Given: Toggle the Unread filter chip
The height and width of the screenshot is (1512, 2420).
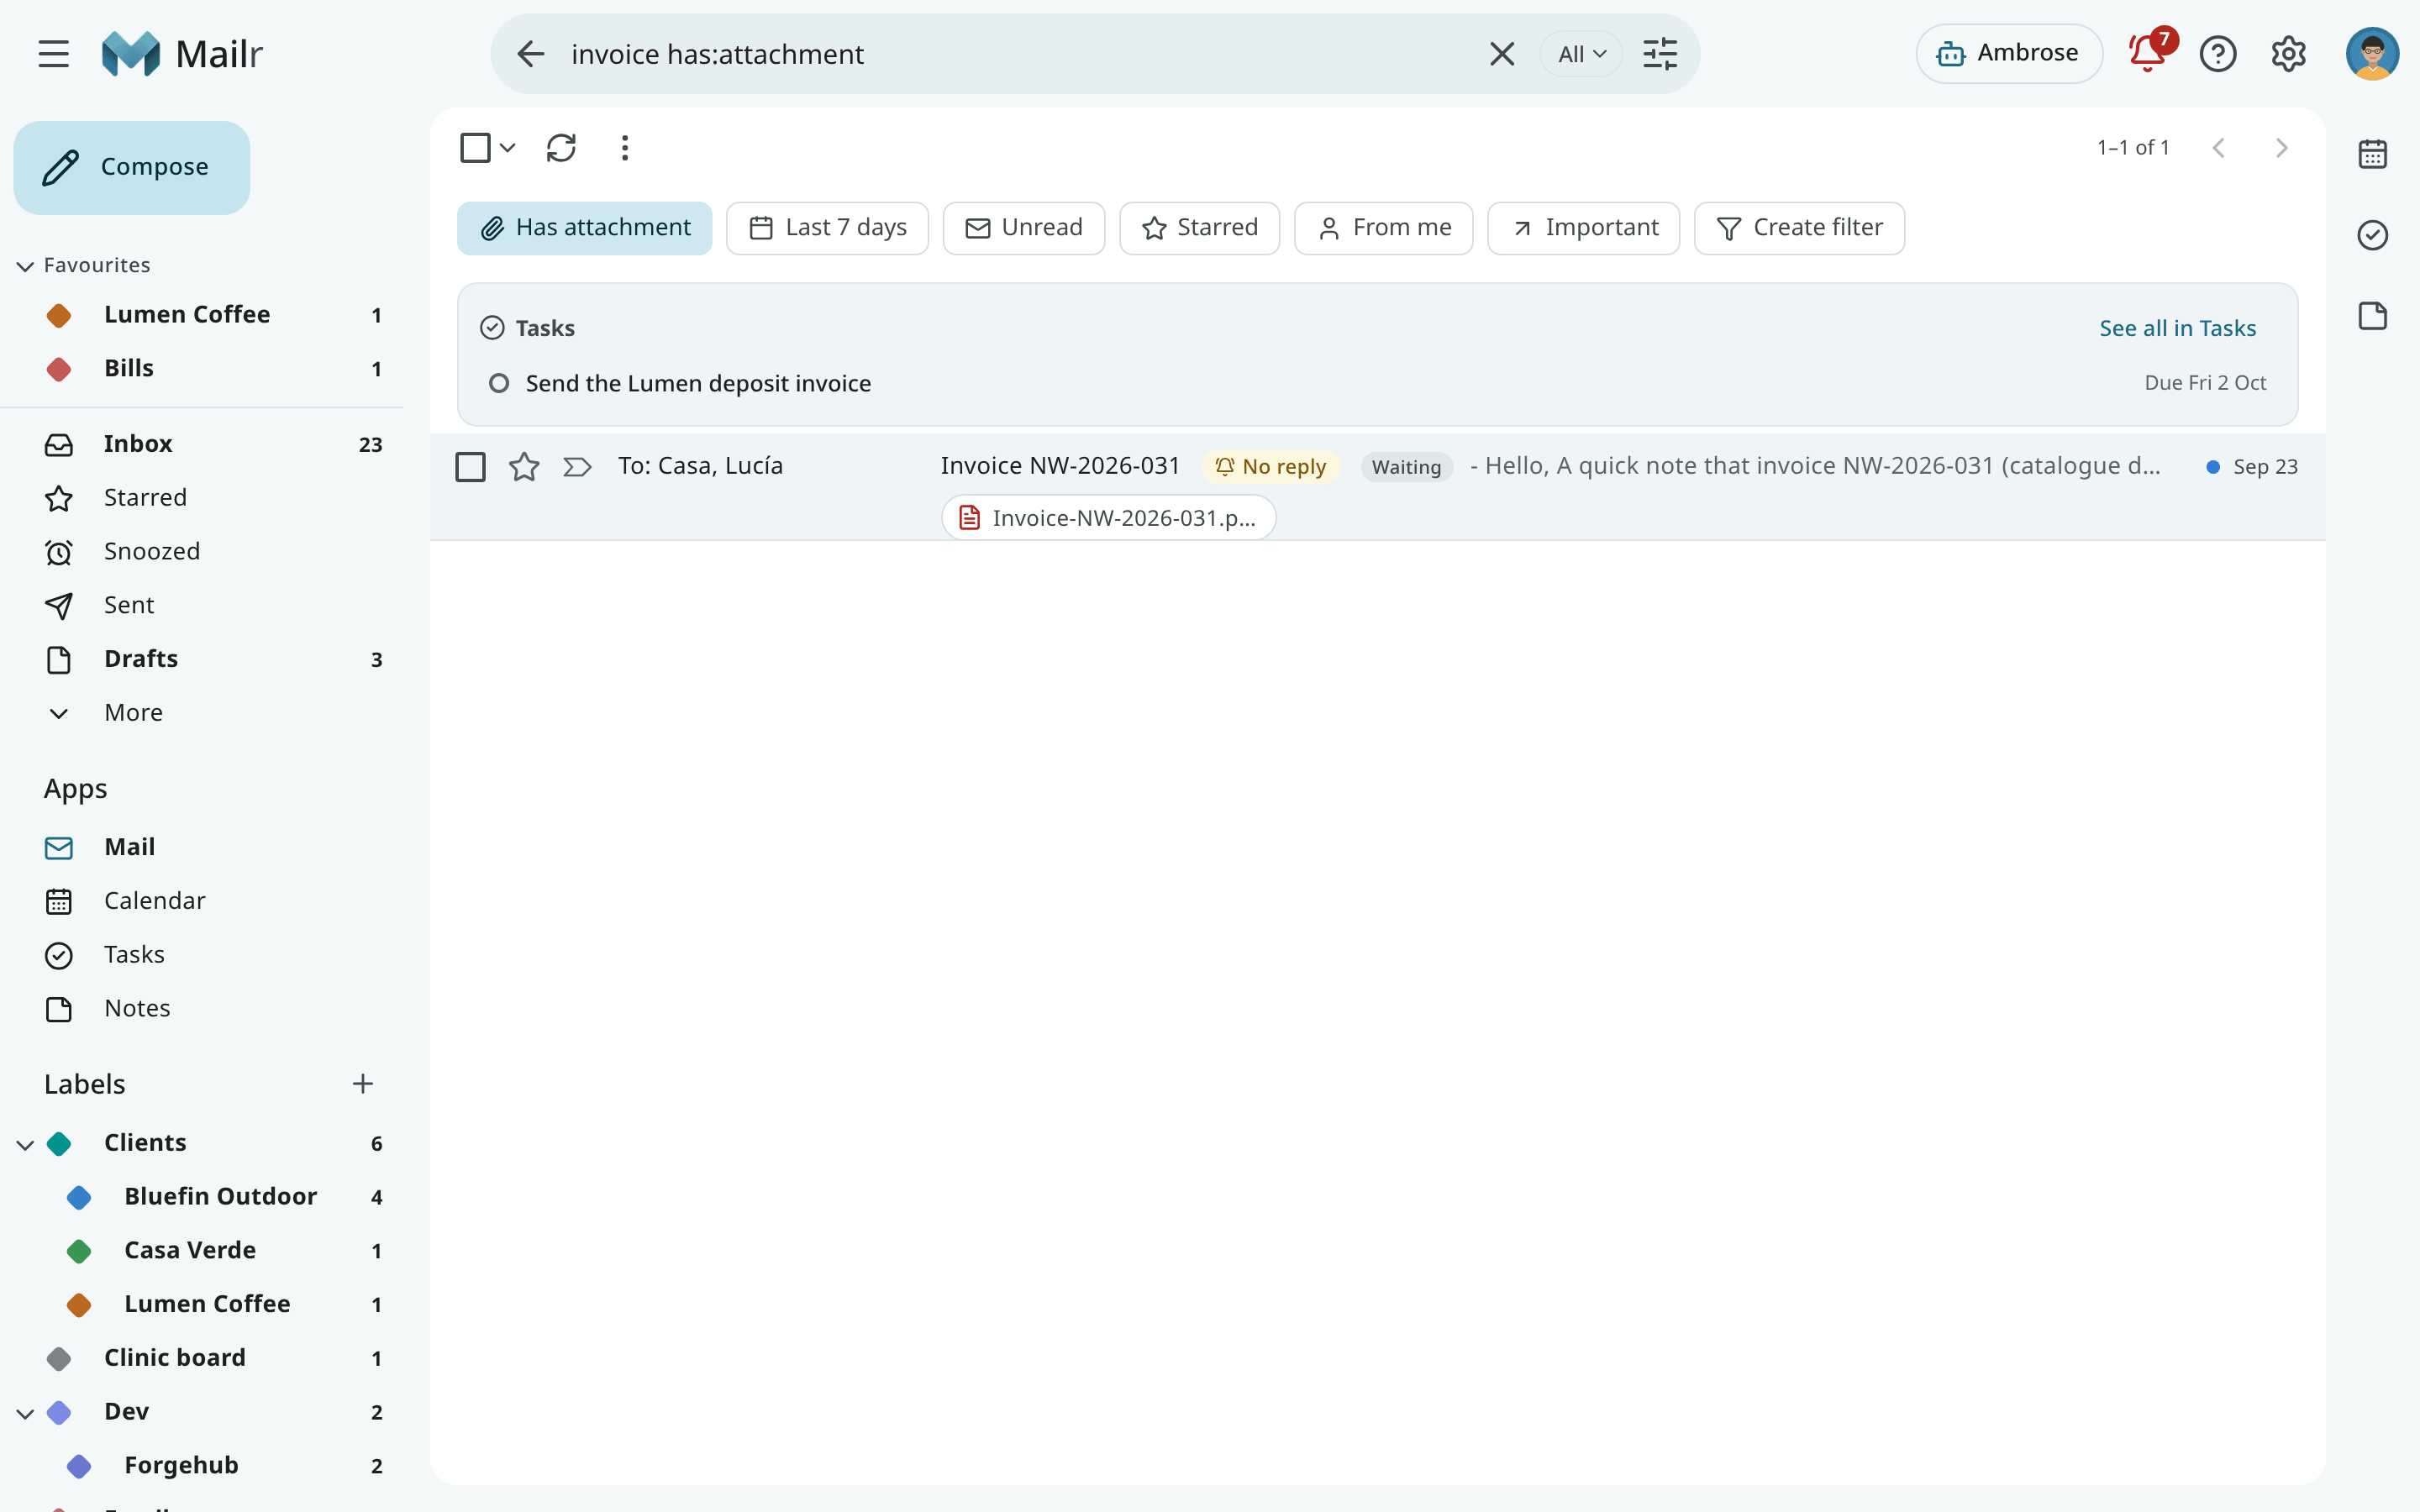Looking at the screenshot, I should tap(1024, 228).
